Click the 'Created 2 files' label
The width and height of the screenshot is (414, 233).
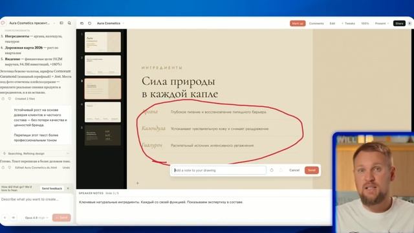pyautogui.click(x=25, y=98)
